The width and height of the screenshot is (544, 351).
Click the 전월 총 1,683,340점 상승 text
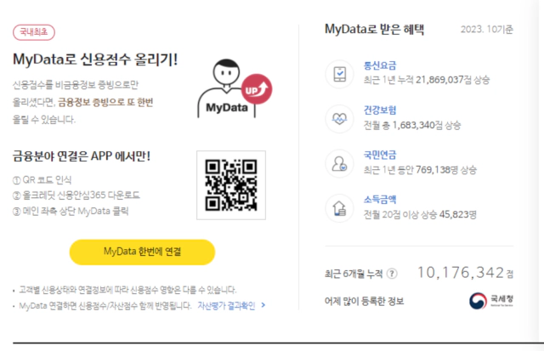pyautogui.click(x=411, y=125)
